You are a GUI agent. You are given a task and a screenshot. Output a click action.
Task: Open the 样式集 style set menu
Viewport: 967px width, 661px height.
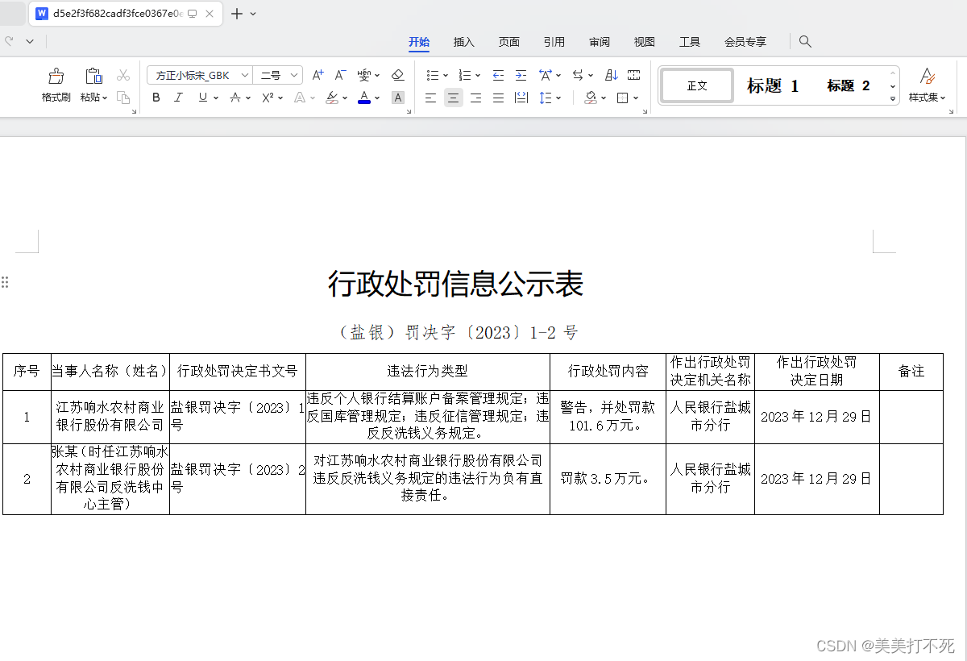pos(928,85)
